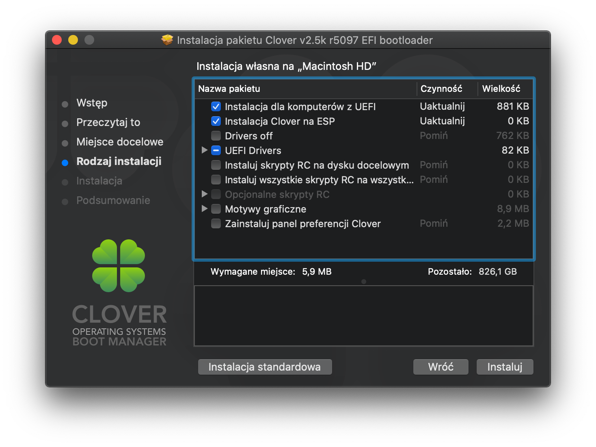Click Pomiń for Zainstaluj panel preferencji Clover
The height and width of the screenshot is (447, 596).
click(x=434, y=223)
